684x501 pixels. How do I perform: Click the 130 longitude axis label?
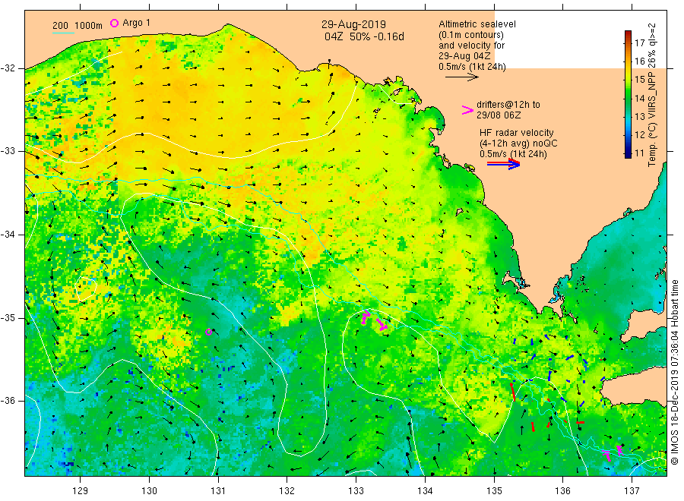coord(149,491)
